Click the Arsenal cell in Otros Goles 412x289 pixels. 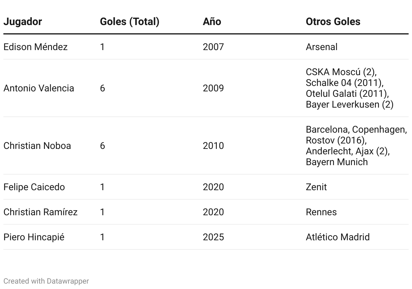(321, 47)
